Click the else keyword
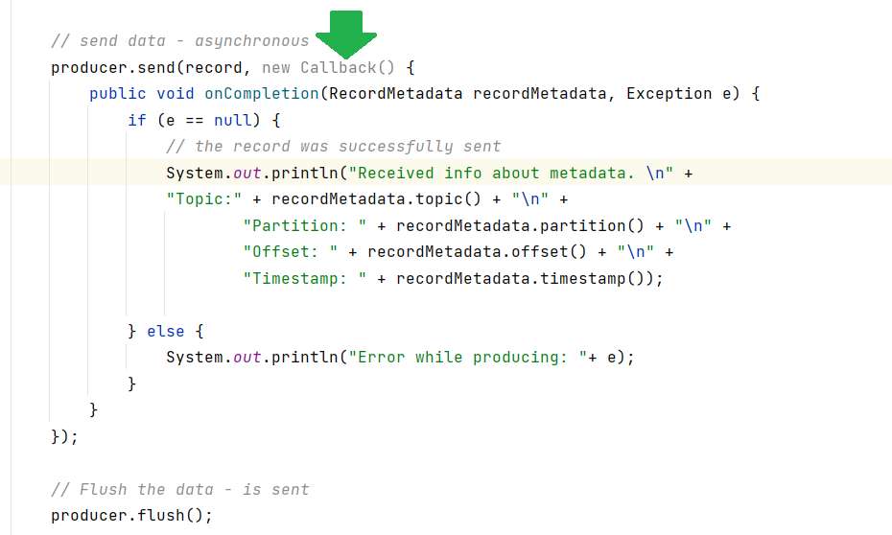The height and width of the screenshot is (535, 892). pyautogui.click(x=166, y=332)
